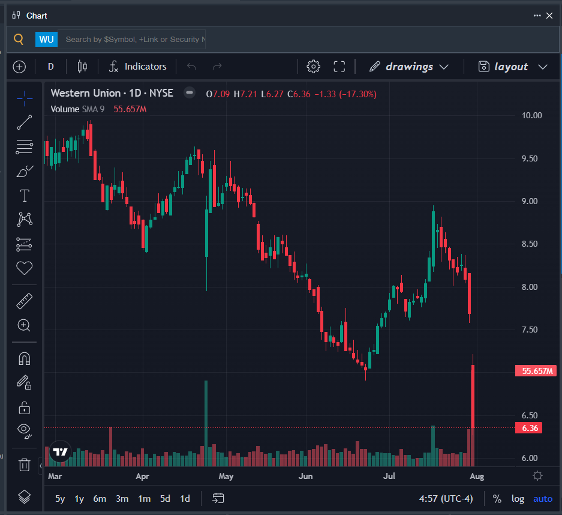The height and width of the screenshot is (515, 562).
Task: Toggle hide all drawings eye icon
Action: tap(25, 431)
